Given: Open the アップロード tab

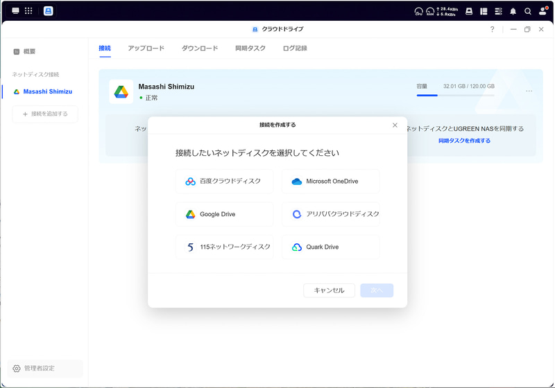Looking at the screenshot, I should point(146,48).
